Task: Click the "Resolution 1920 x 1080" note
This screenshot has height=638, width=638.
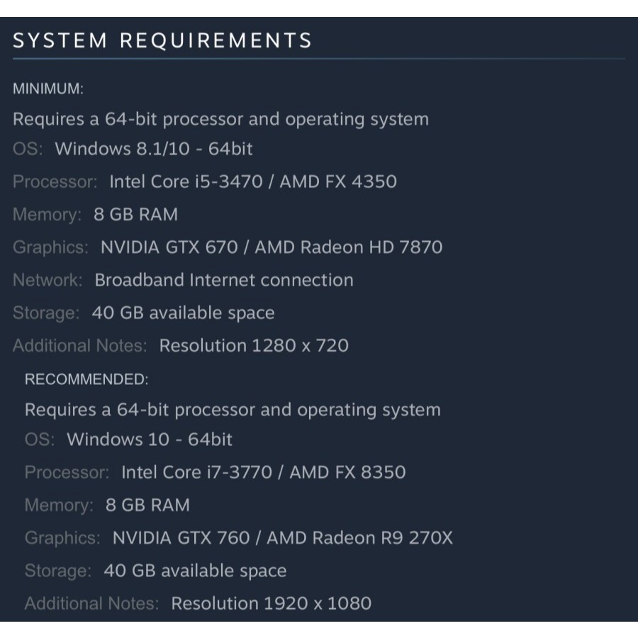Action: coord(271,604)
